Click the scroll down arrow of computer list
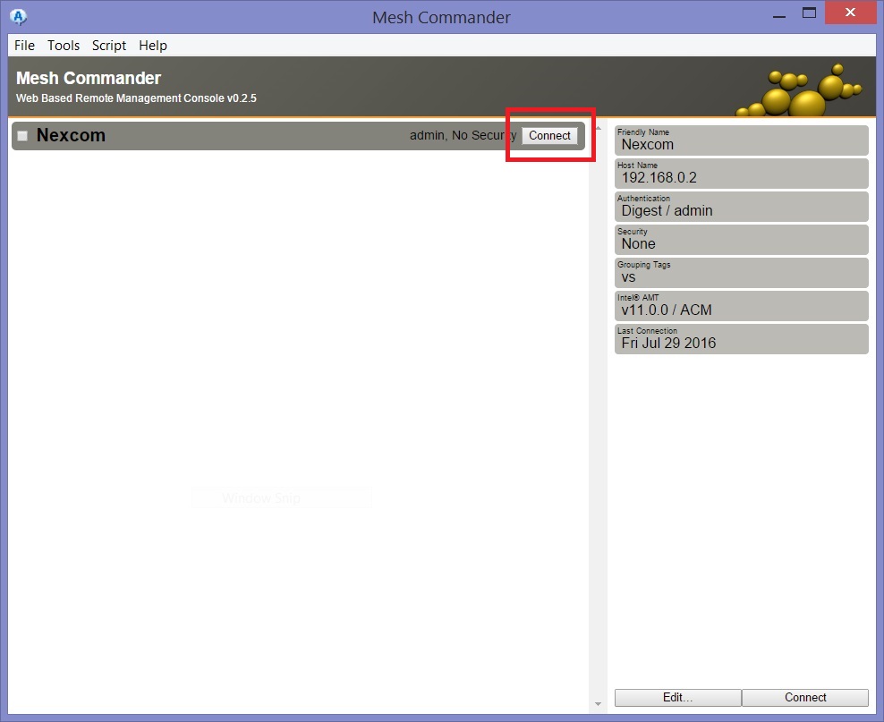 coord(599,704)
